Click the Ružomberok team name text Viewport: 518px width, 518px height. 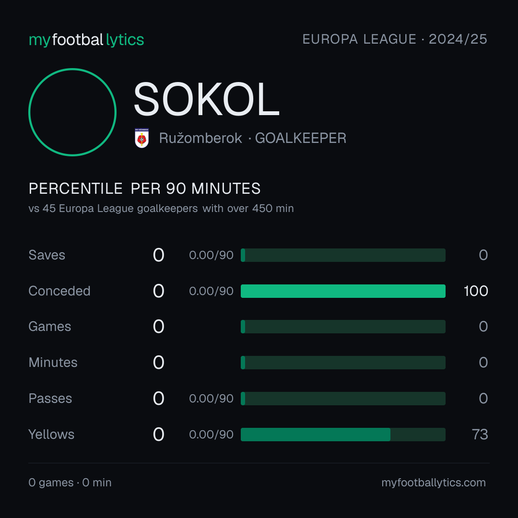(200, 138)
